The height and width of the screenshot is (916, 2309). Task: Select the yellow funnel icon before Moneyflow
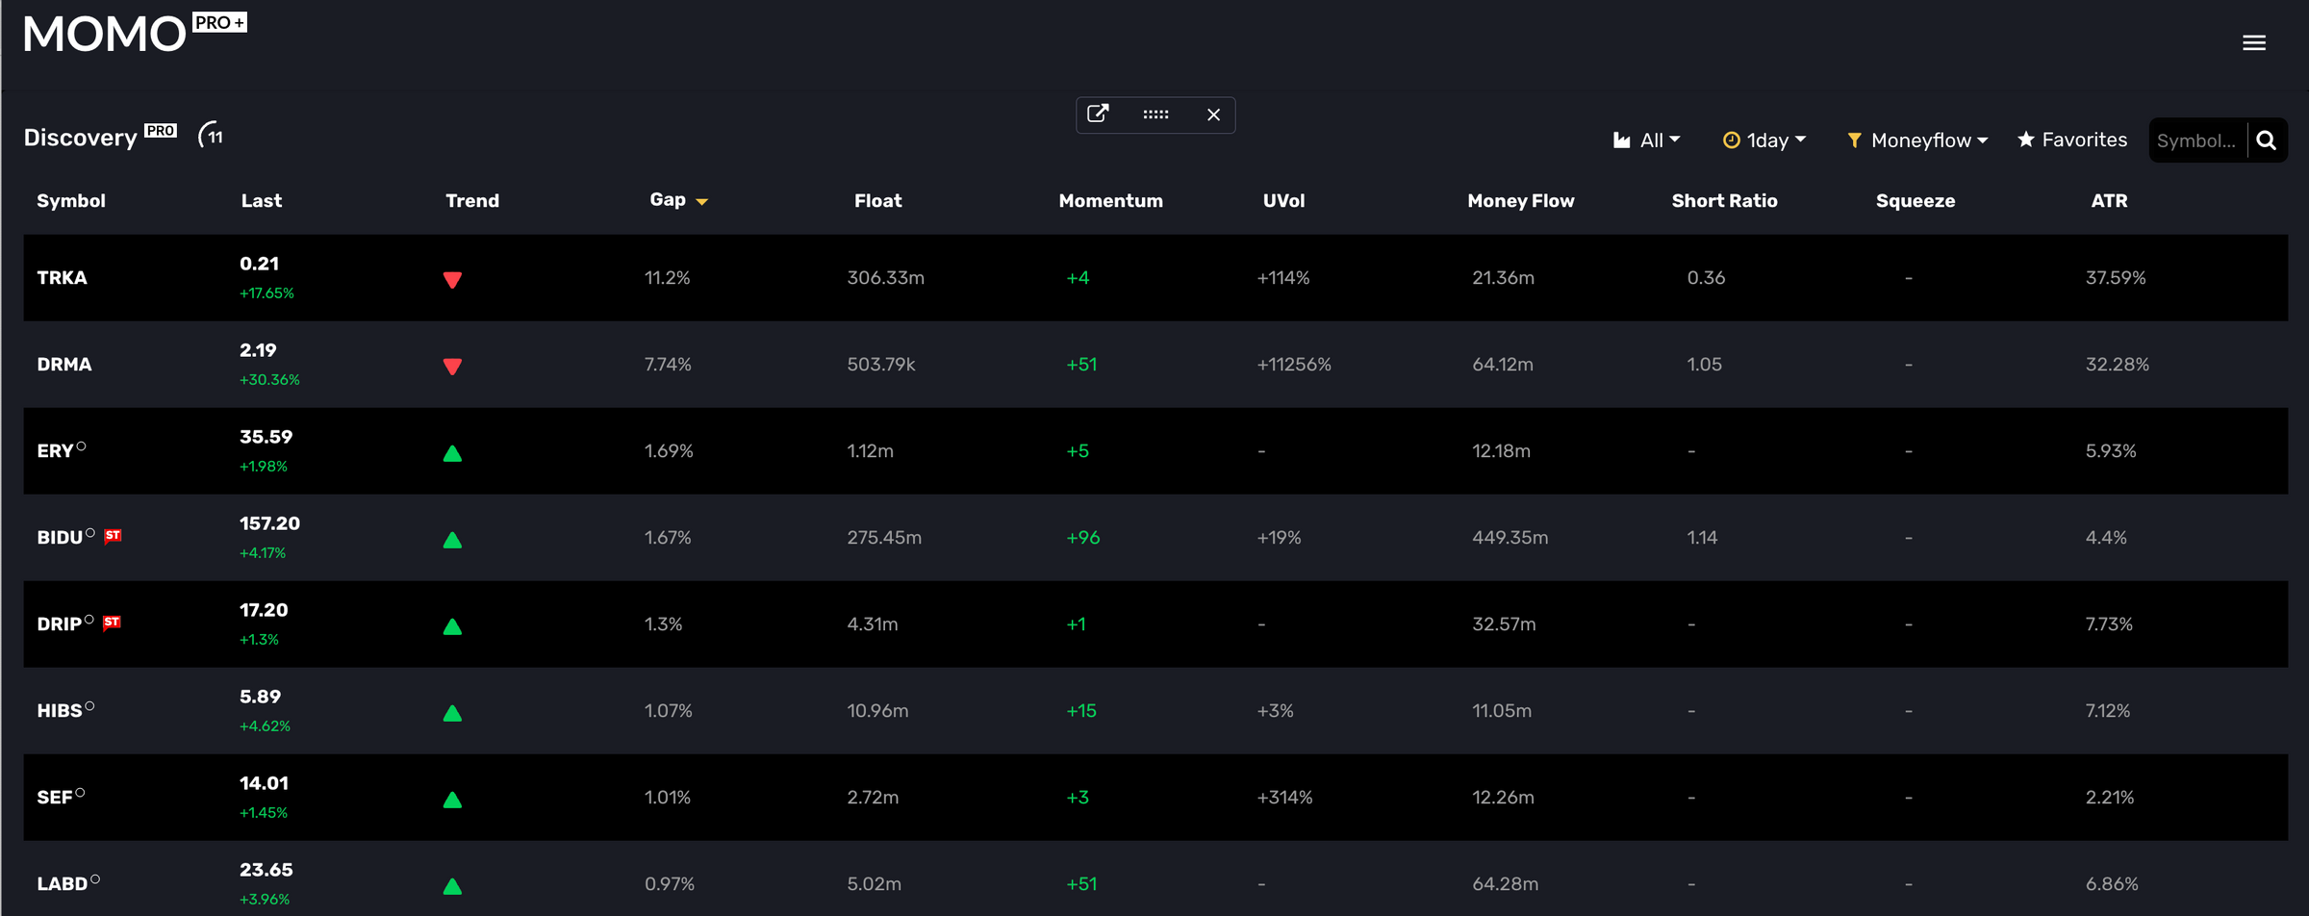click(1854, 140)
